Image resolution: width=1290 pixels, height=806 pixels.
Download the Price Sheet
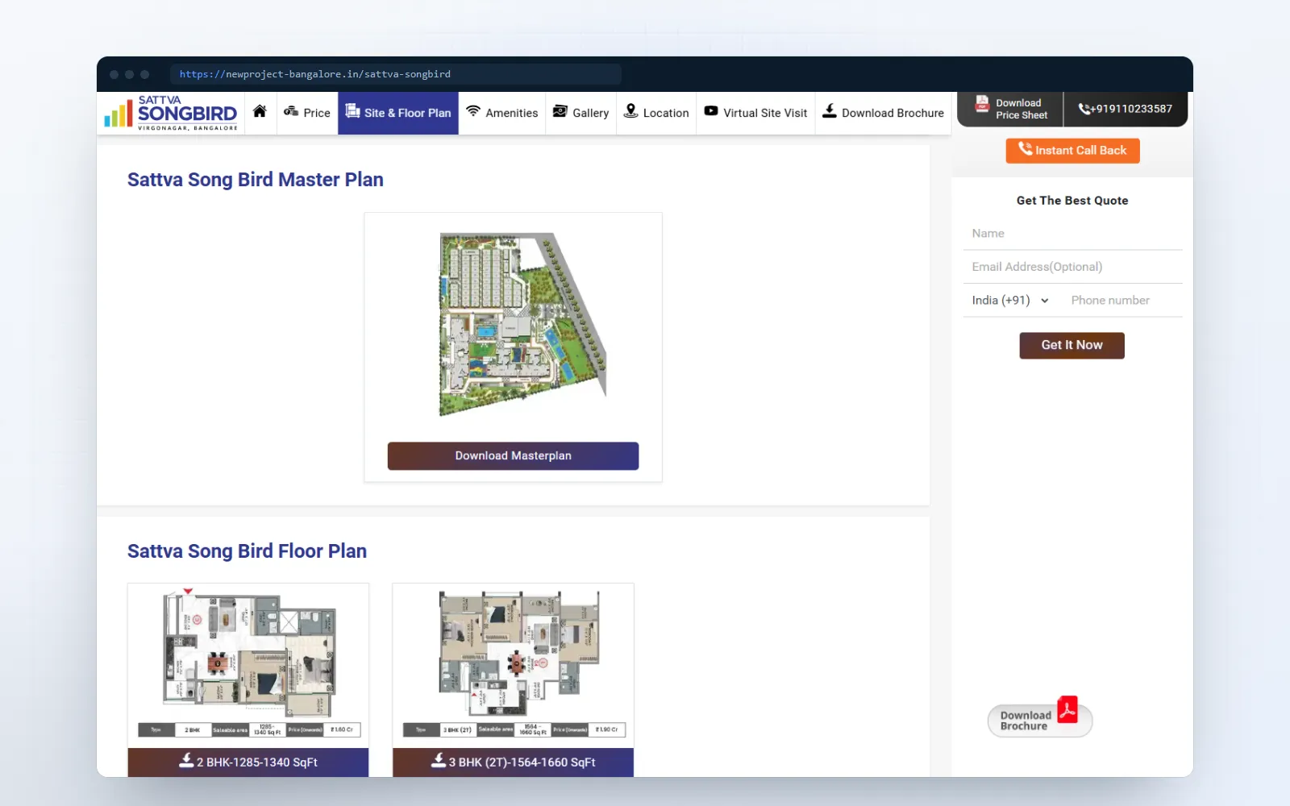tap(1010, 109)
